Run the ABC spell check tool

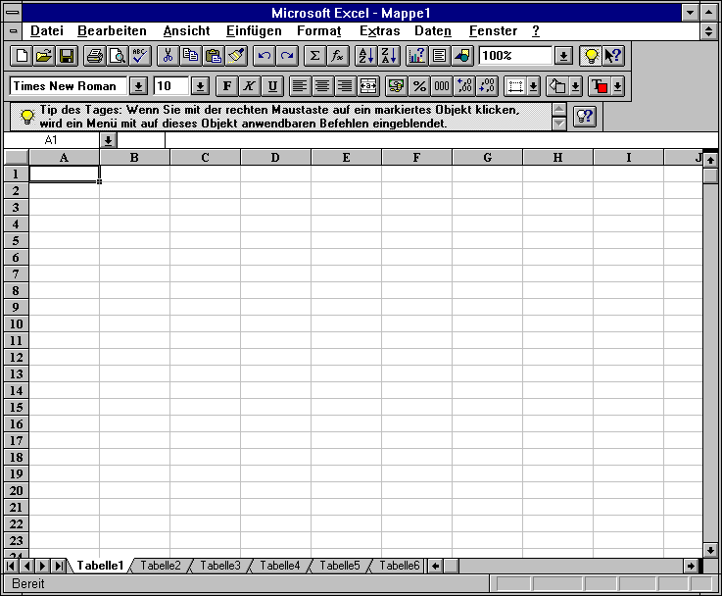(139, 56)
